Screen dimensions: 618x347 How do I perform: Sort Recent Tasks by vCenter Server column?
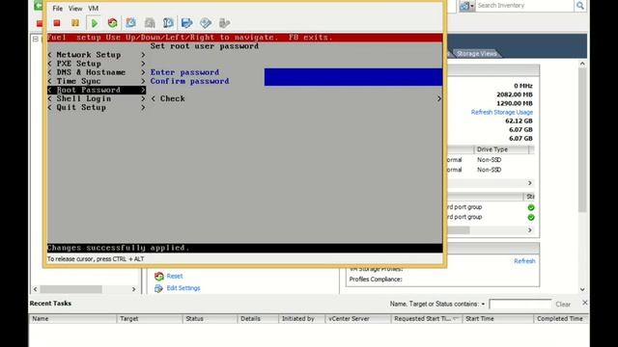tap(358, 319)
